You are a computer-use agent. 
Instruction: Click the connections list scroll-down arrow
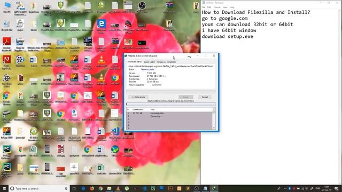[x=214, y=128]
